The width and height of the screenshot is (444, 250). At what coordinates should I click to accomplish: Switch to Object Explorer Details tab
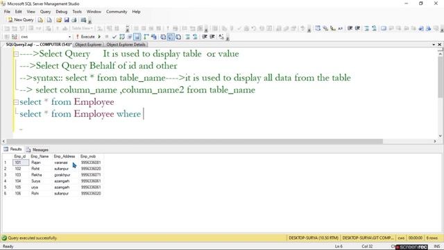(126, 44)
